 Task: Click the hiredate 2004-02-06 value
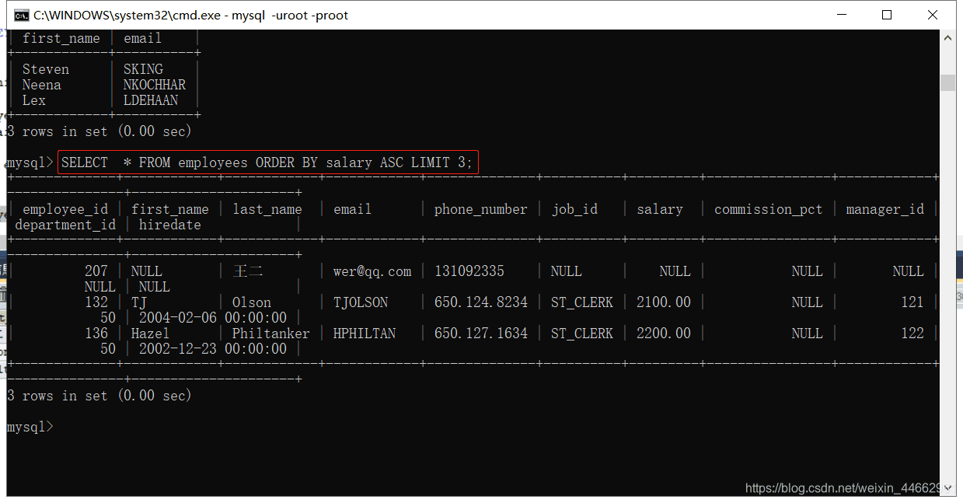212,318
